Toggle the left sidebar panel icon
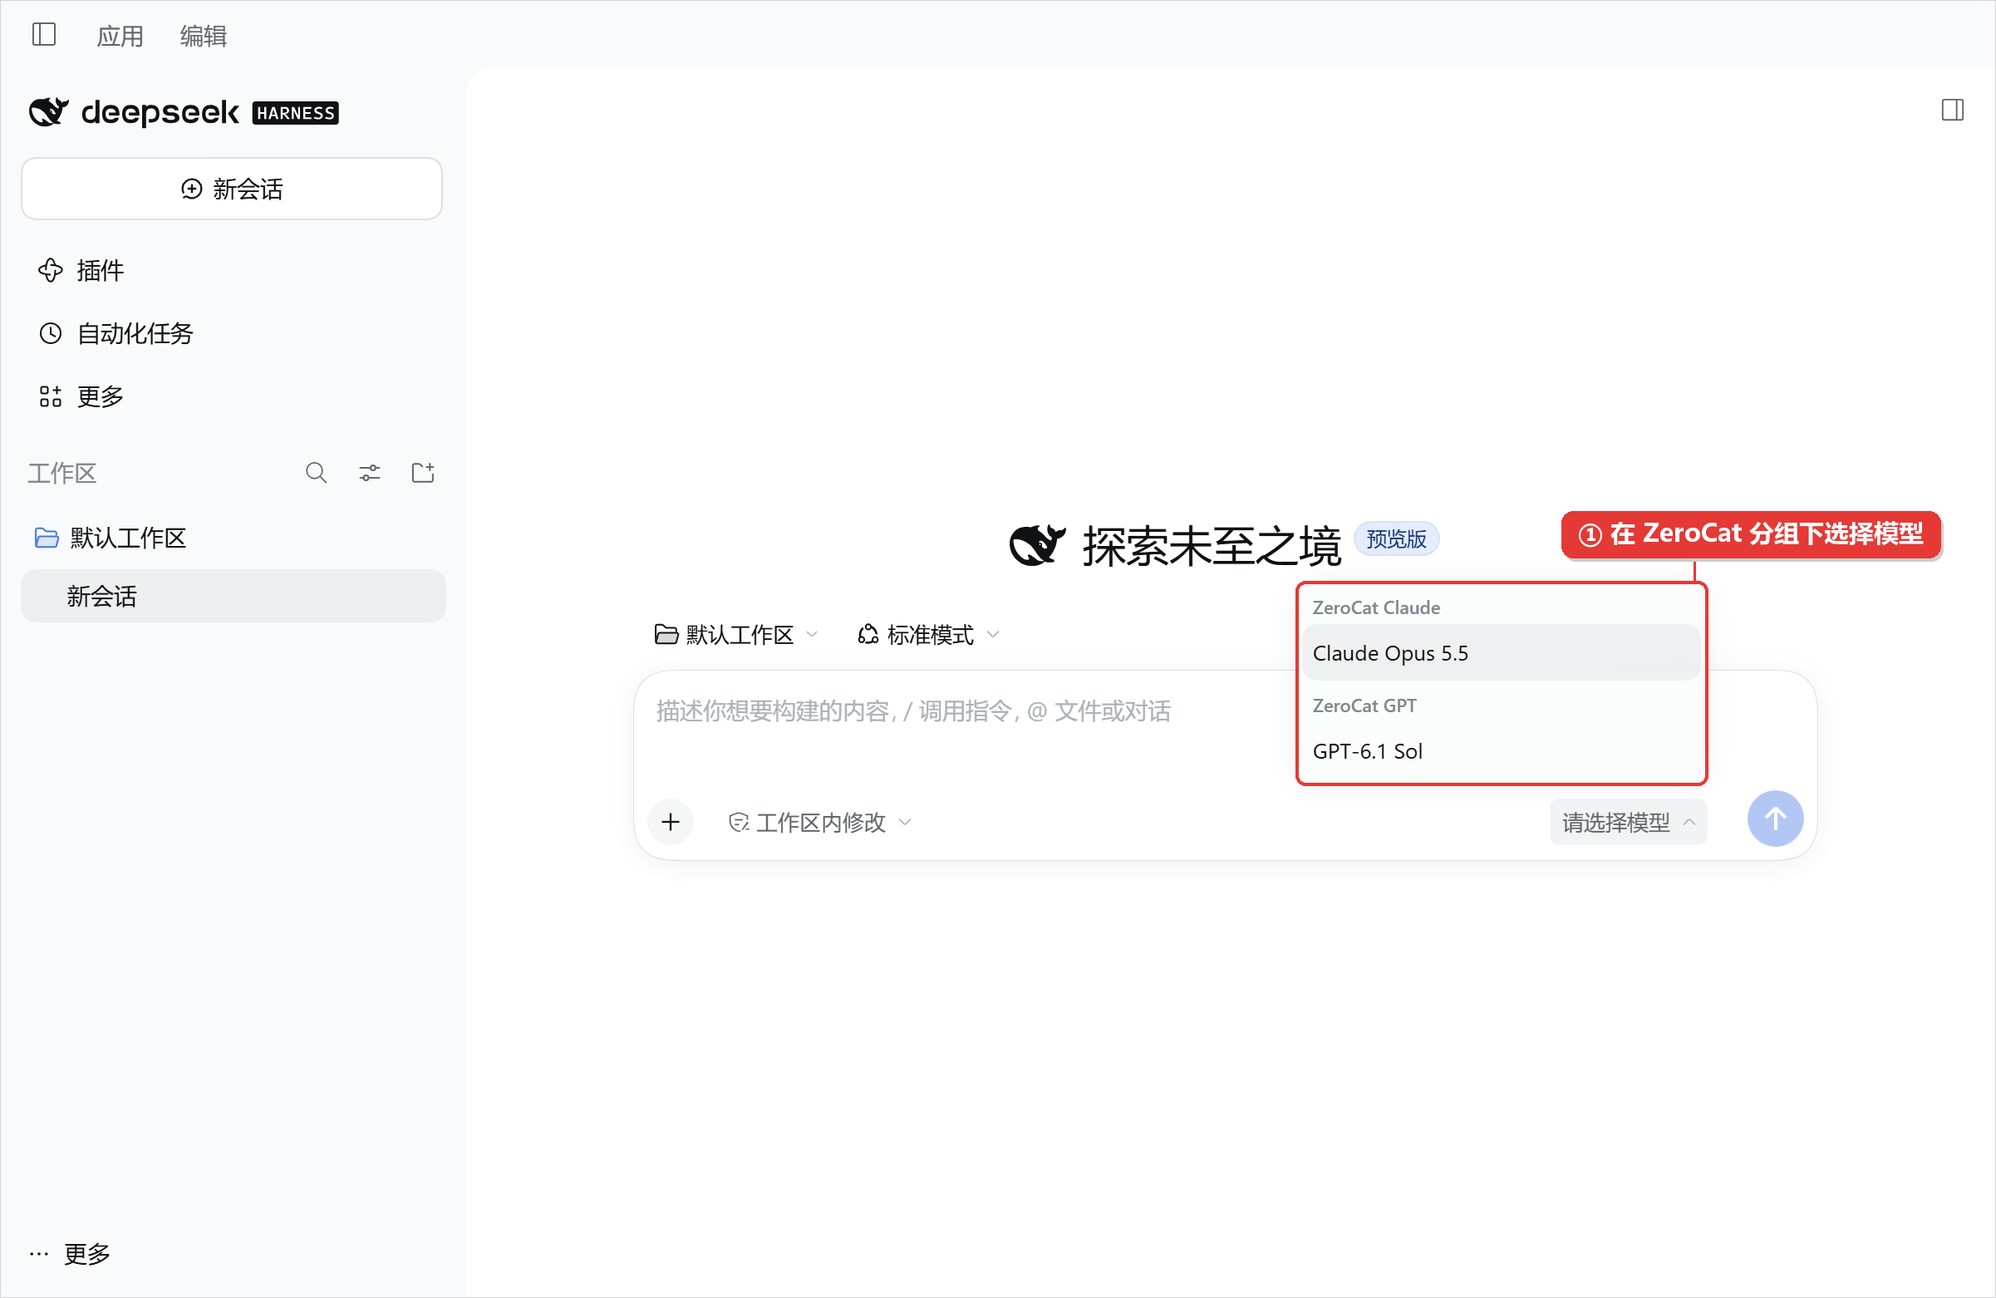Screen dimensions: 1996x1298 coord(43,35)
